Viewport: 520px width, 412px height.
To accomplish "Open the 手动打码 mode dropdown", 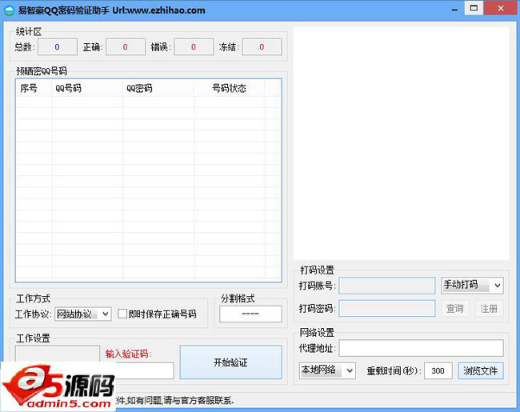I will [472, 286].
